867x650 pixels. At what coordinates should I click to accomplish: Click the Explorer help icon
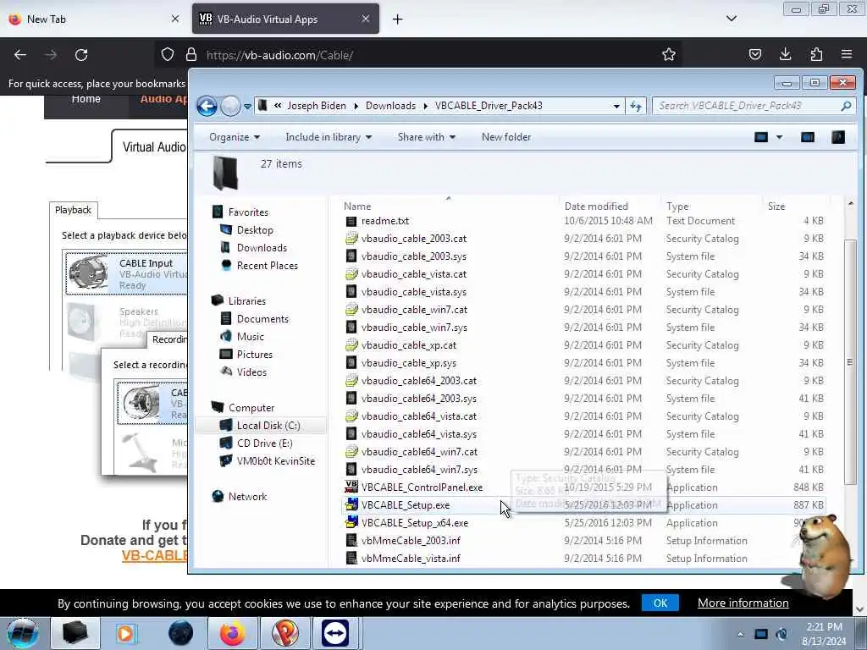[x=838, y=137]
